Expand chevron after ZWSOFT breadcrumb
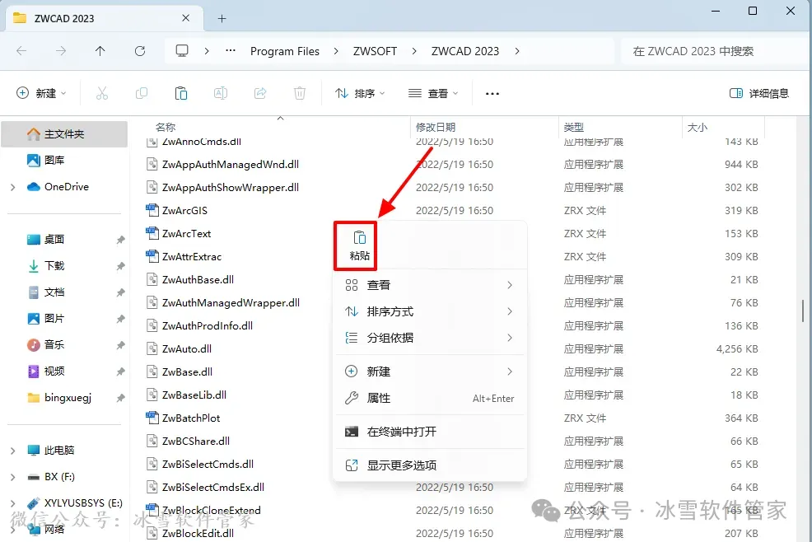This screenshot has width=812, height=542. click(x=413, y=51)
